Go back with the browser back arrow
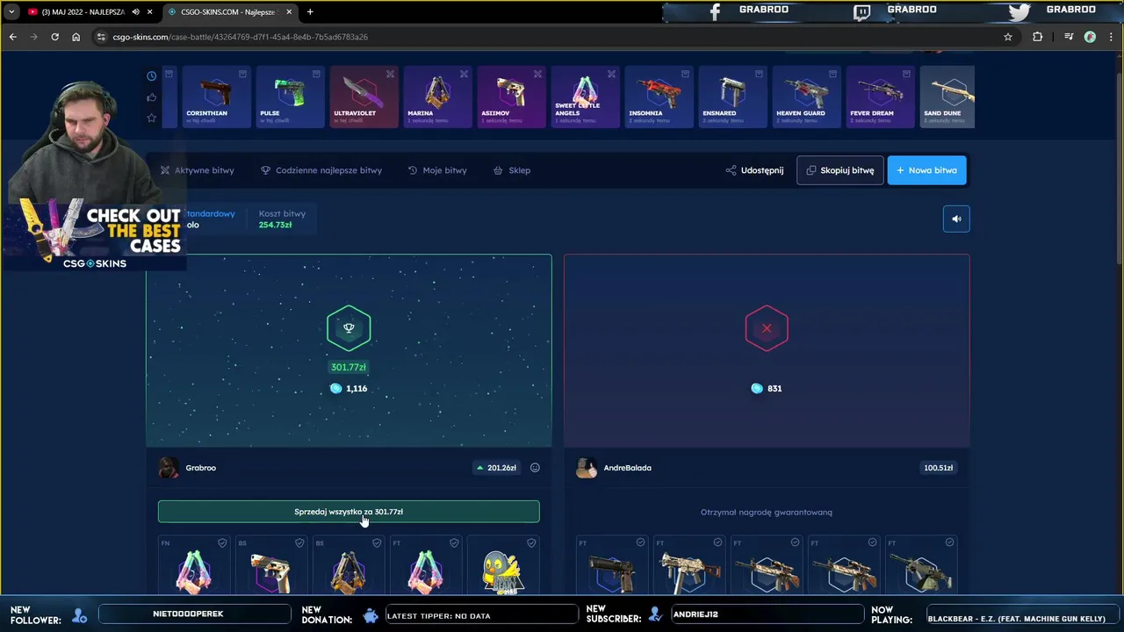1124x632 pixels. pyautogui.click(x=12, y=37)
